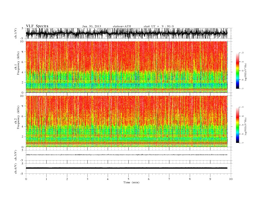260x201 pixels.
Task: Click the "VLF Spectra" title text
Action: click(37, 26)
